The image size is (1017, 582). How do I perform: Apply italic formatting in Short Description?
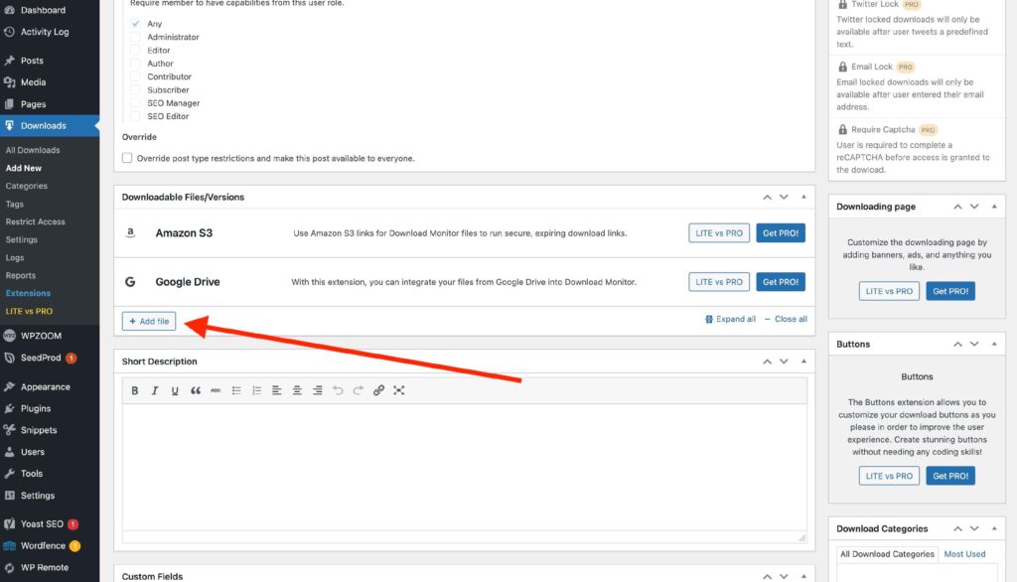[155, 390]
